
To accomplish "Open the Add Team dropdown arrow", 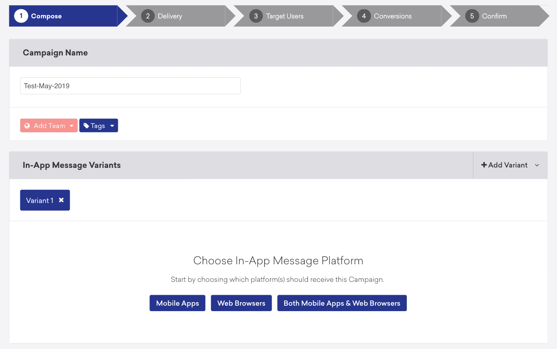I will click(72, 126).
